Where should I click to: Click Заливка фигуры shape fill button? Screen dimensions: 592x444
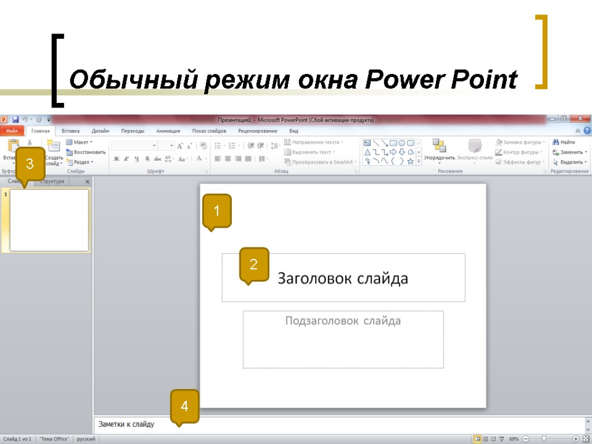coord(520,142)
